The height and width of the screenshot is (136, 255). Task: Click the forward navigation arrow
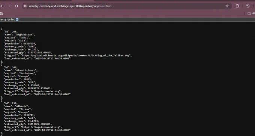(9, 6)
